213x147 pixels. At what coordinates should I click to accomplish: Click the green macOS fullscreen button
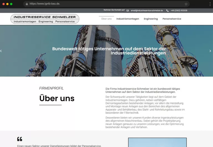(x=11, y=4)
